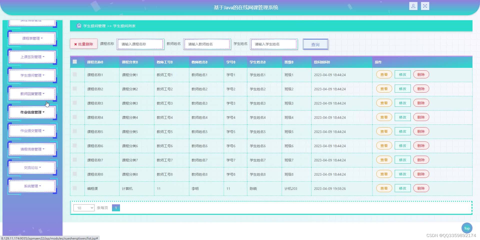The image size is (480, 240).
Task: Click the 批量删除 batch delete button
Action: click(x=83, y=44)
